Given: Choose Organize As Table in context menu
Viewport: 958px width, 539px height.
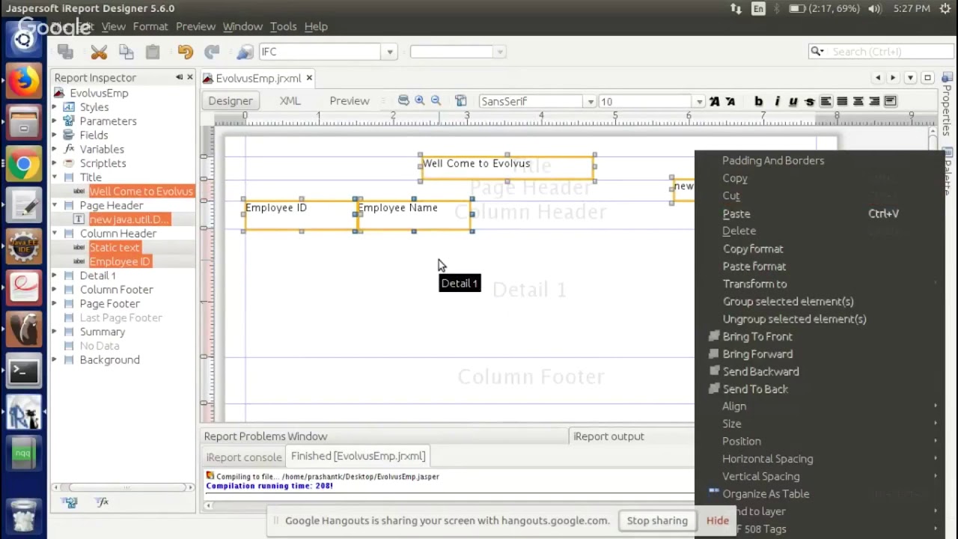Looking at the screenshot, I should (x=766, y=494).
